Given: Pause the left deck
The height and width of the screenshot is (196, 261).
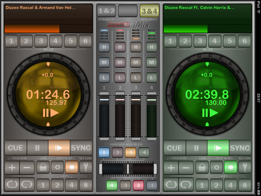Looking at the screenshot, I should click(x=38, y=148).
